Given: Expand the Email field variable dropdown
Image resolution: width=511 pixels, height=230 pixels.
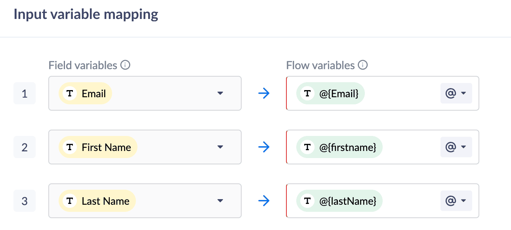Looking at the screenshot, I should tap(221, 94).
